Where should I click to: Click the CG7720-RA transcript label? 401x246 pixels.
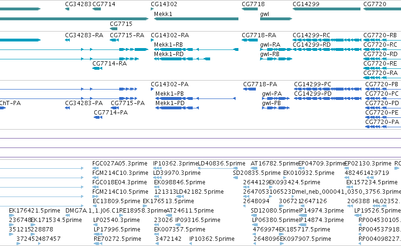[381, 73]
